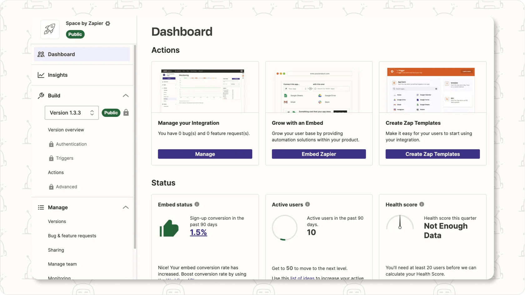525x295 pixels.
Task: Click the Build wrench icon
Action: [41, 96]
